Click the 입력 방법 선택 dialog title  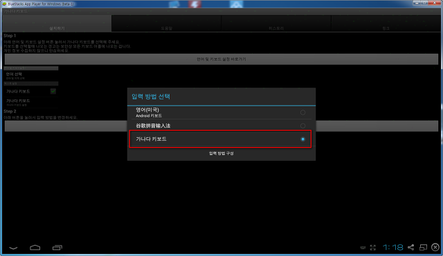[x=151, y=97]
